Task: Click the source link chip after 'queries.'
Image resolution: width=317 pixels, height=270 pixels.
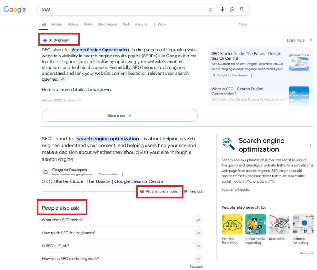Action: [63, 79]
